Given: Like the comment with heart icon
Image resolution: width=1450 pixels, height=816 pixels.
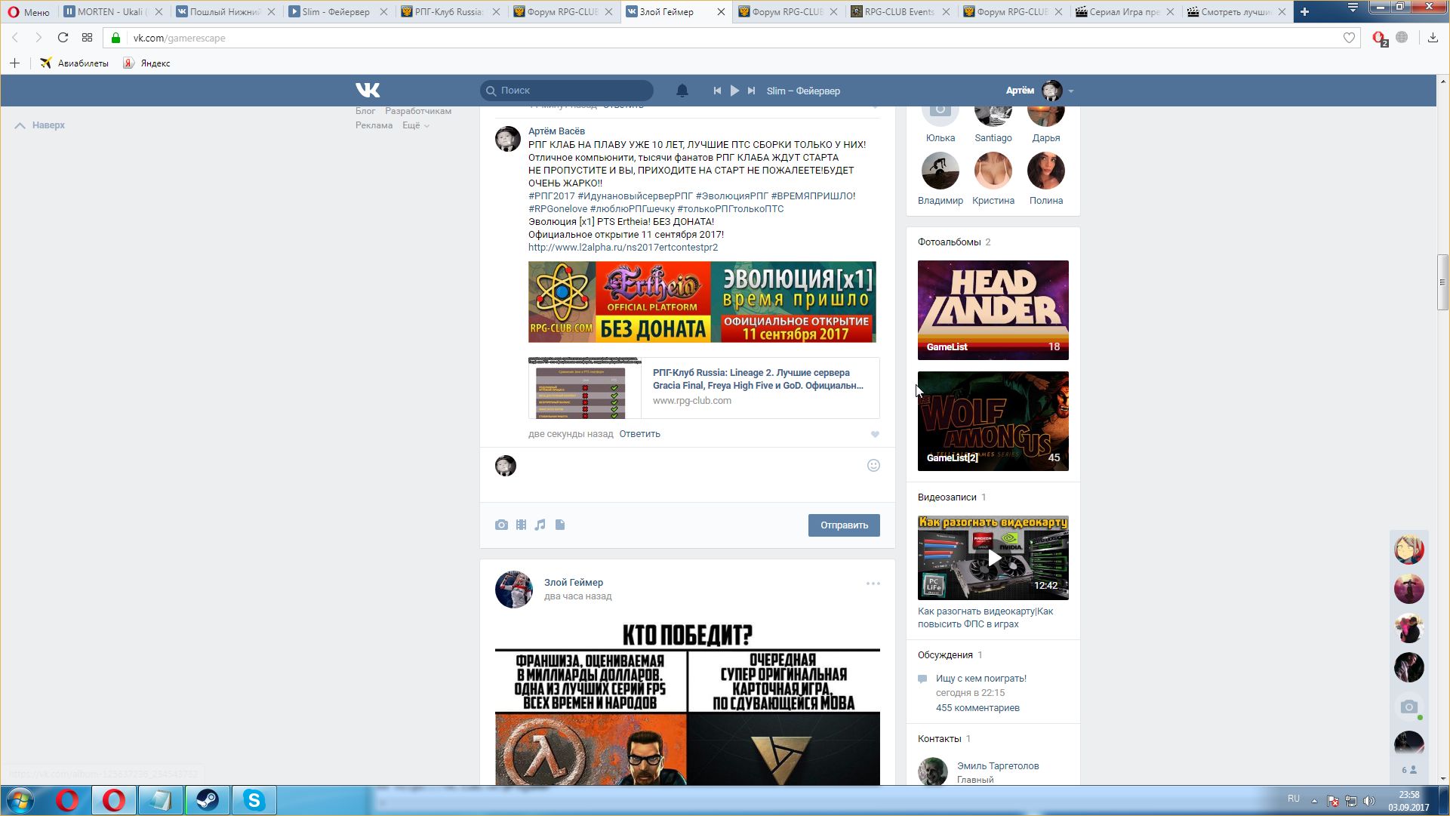Looking at the screenshot, I should point(875,434).
